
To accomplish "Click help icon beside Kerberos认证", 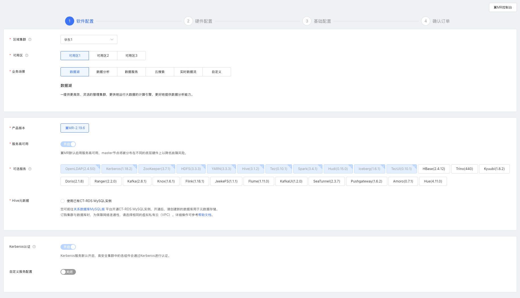I will click(34, 247).
